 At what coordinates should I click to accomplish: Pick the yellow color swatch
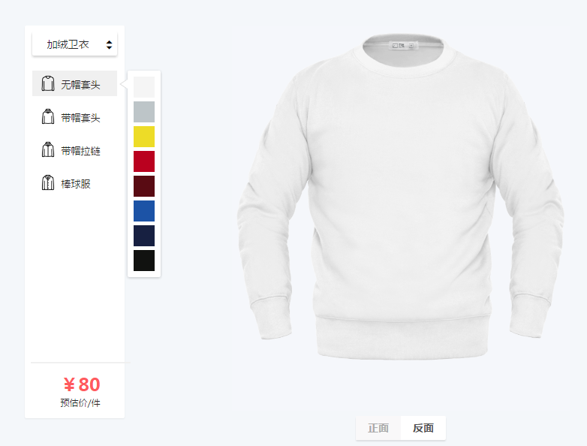[x=144, y=137]
